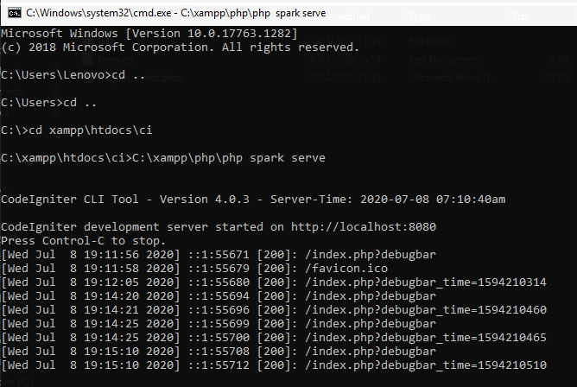
Task: Click the Size column header in Explorer behind
Action: [521, 16]
